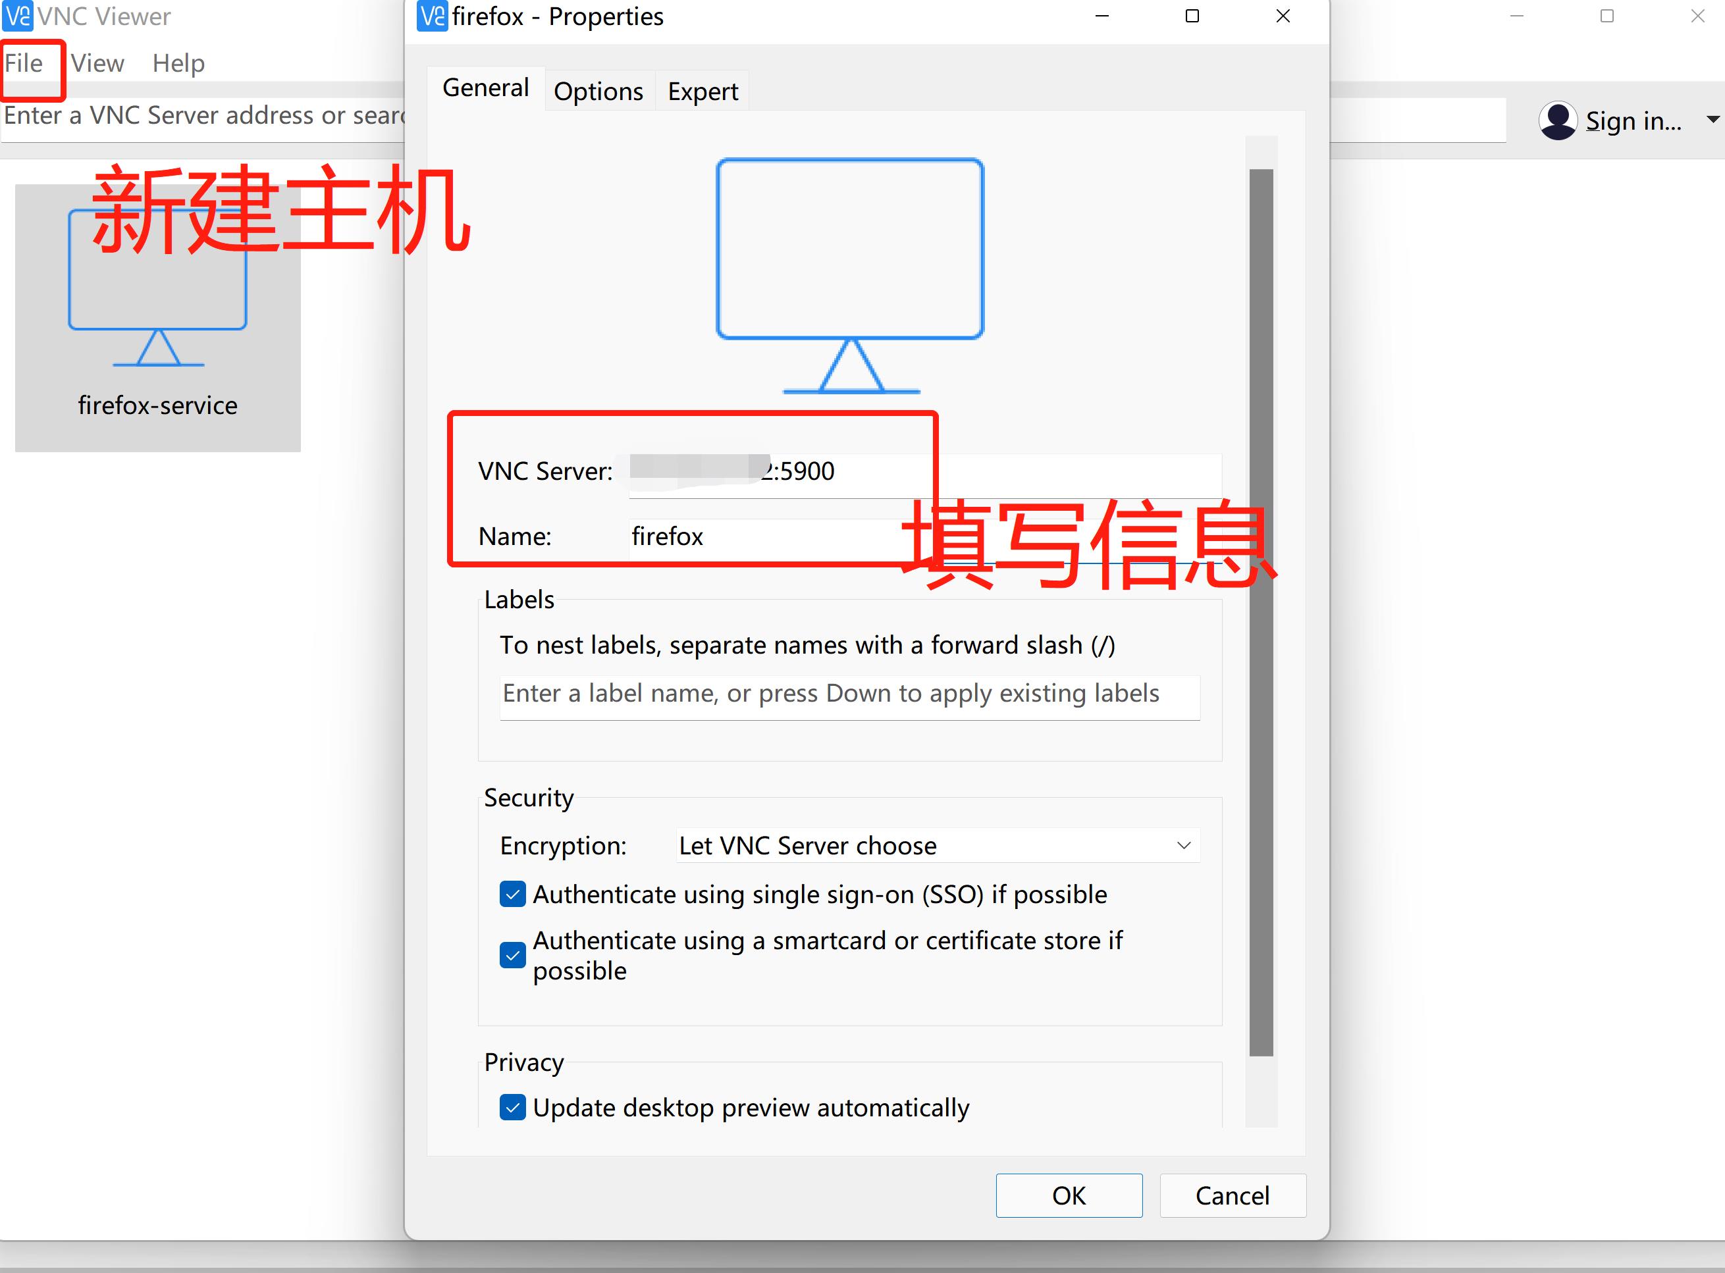Open the Help menu in VNC Viewer
This screenshot has height=1273, width=1725.
point(178,63)
